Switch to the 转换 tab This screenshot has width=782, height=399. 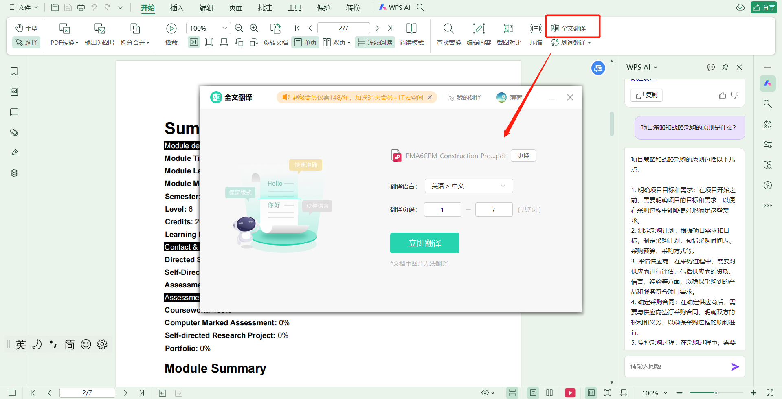coord(353,8)
